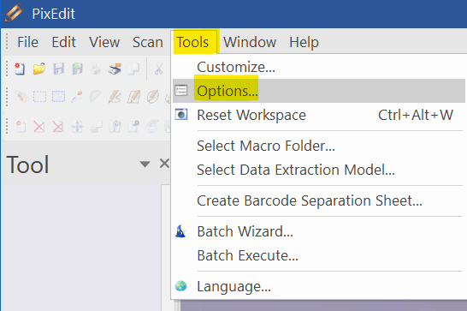467x311 pixels.
Task: Choose Create Barcode Separation Sheet...
Action: [x=319, y=200]
